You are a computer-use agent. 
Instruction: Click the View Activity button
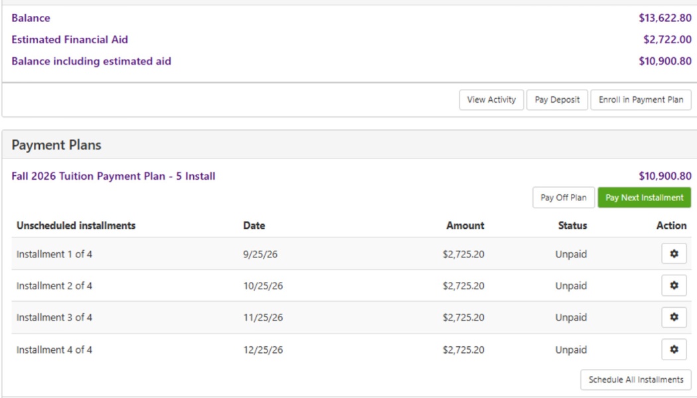pos(491,100)
